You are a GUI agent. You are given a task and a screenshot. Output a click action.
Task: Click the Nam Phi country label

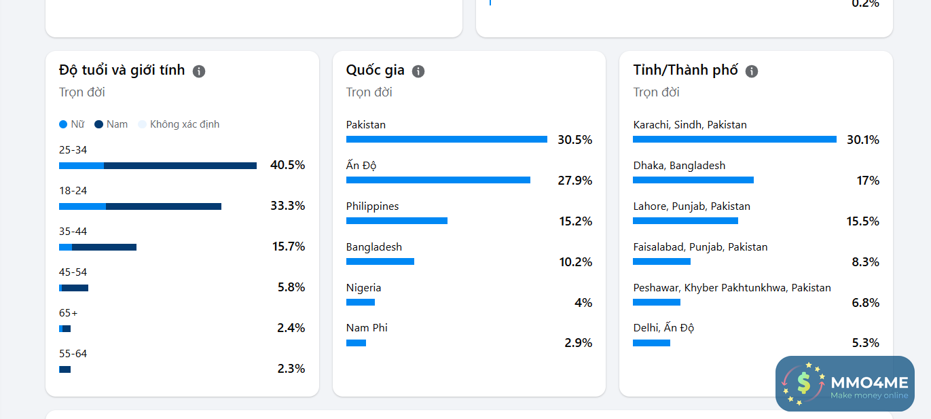point(367,328)
